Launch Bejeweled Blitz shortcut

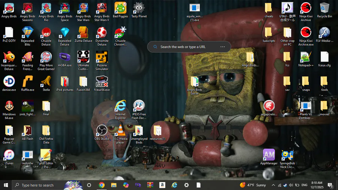[x=27, y=36]
